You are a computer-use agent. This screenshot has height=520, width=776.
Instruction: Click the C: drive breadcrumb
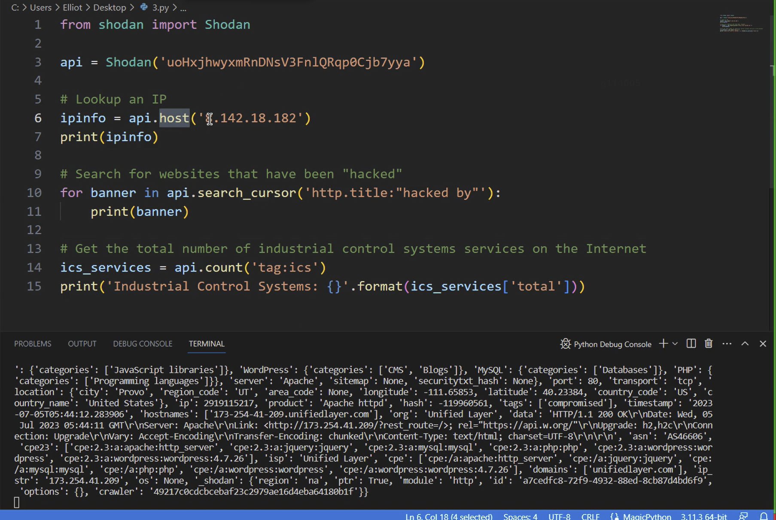point(15,7)
